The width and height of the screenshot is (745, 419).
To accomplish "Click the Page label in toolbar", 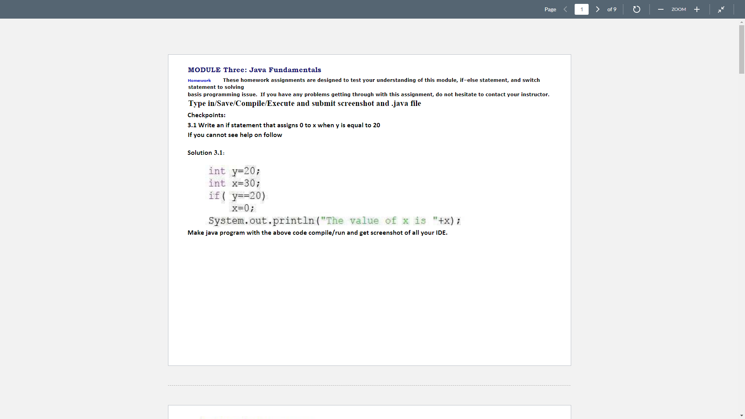I will coord(550,9).
